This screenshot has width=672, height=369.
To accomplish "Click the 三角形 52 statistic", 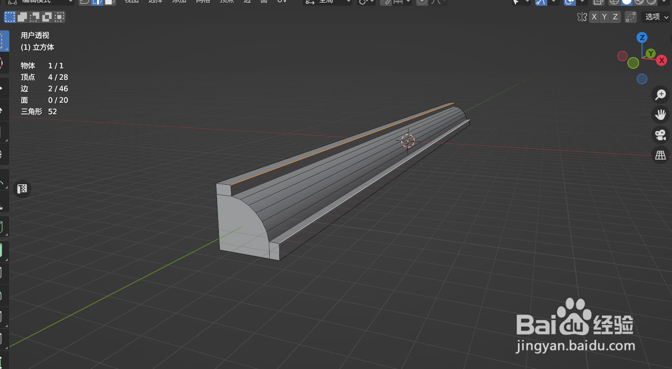I will pos(39,112).
